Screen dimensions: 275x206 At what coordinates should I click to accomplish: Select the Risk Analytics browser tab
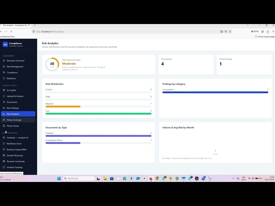click(15, 25)
